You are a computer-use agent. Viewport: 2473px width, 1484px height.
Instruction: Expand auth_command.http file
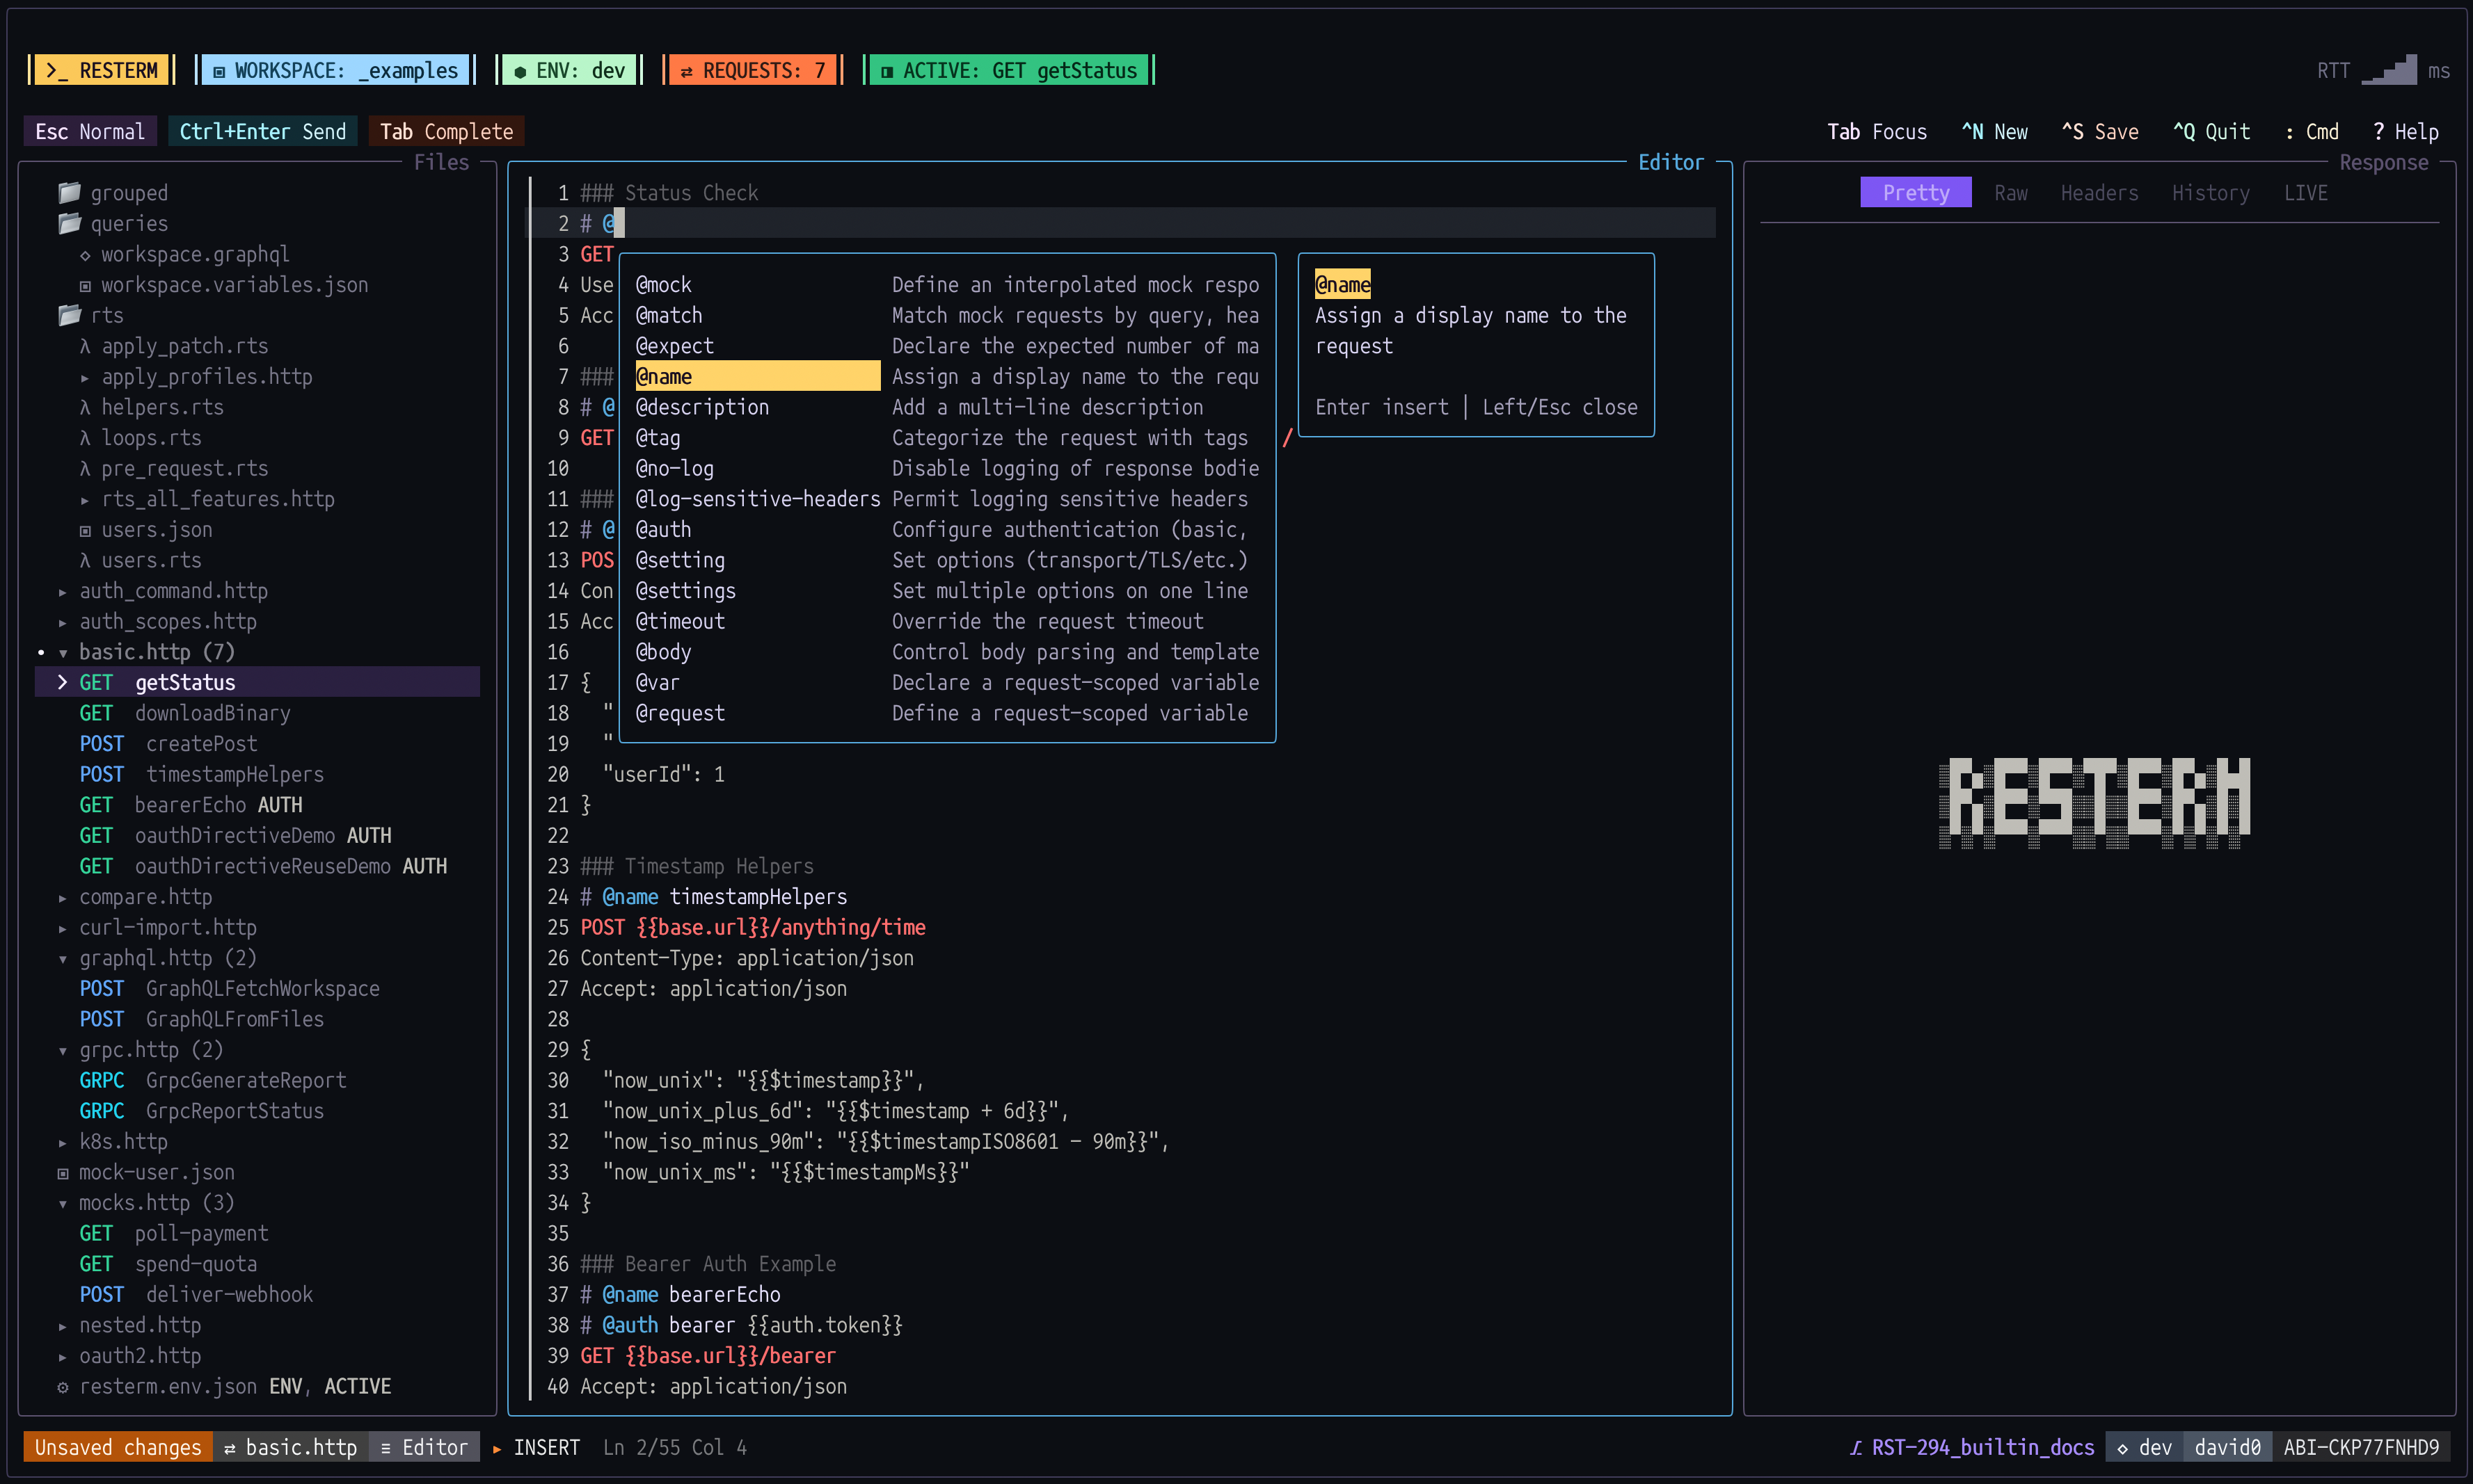pyautogui.click(x=63, y=591)
